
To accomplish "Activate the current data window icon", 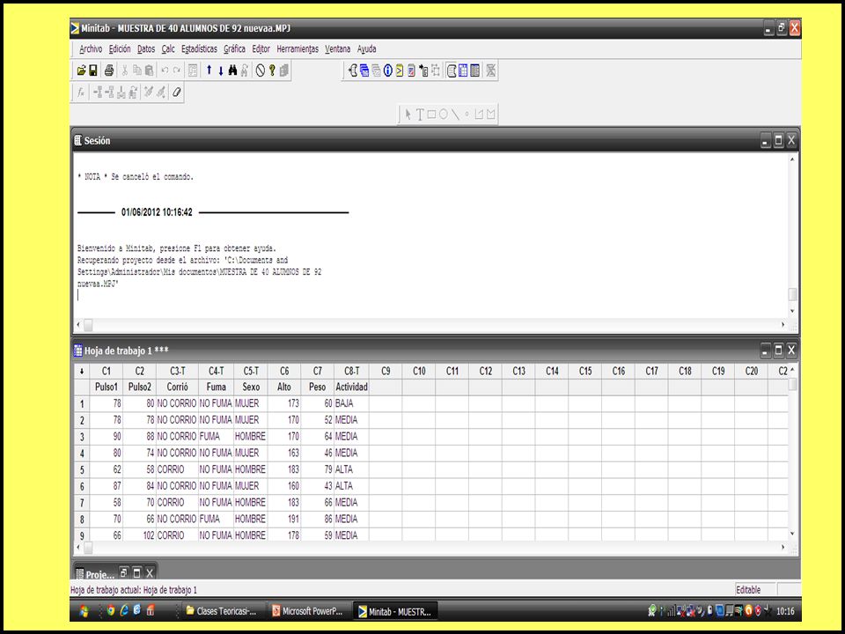I will 463,70.
